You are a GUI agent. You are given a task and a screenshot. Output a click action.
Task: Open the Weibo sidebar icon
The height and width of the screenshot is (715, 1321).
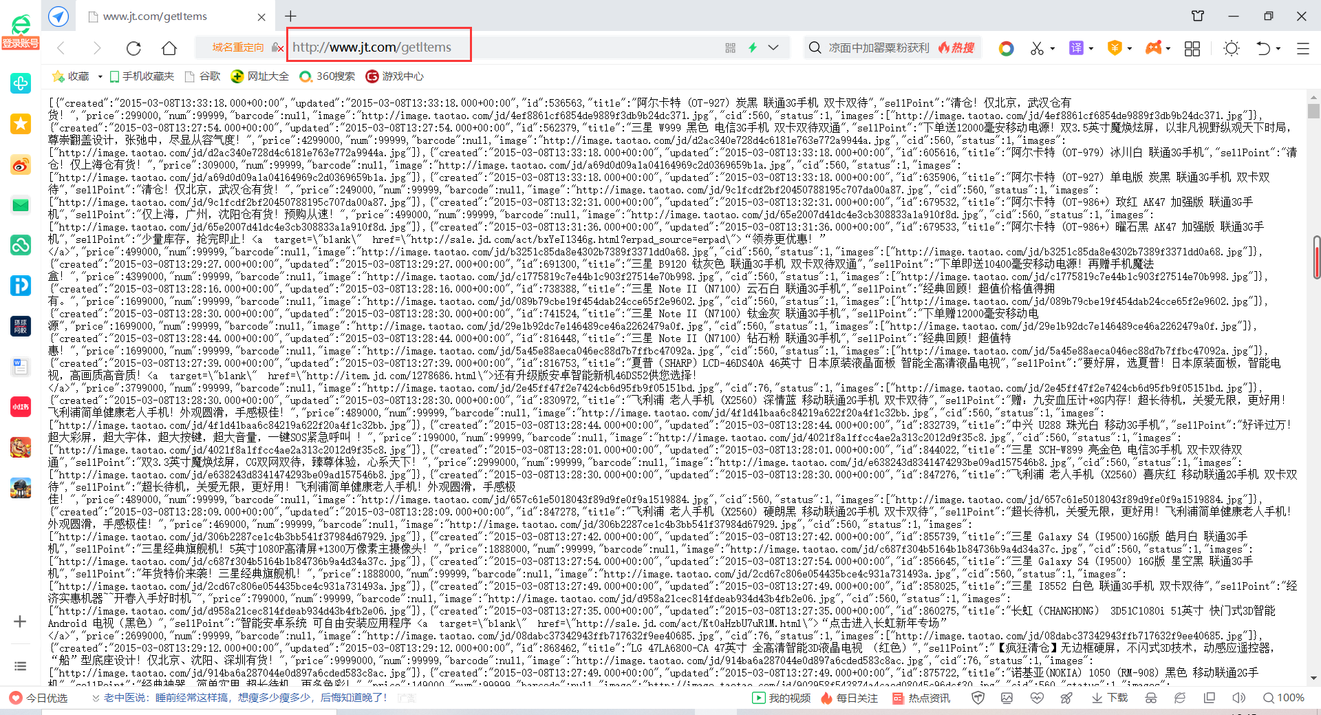click(21, 164)
